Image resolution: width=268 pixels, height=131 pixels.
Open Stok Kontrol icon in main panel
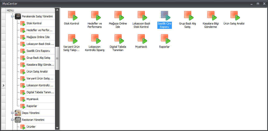pos(73,16)
